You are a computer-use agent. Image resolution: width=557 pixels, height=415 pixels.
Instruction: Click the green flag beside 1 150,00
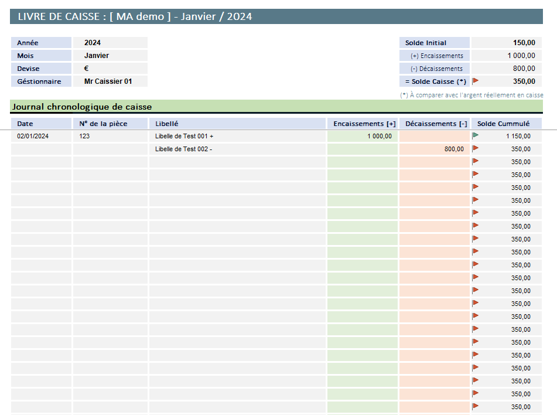click(476, 135)
